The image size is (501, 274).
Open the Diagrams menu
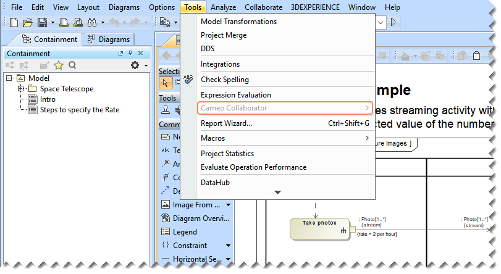124,7
